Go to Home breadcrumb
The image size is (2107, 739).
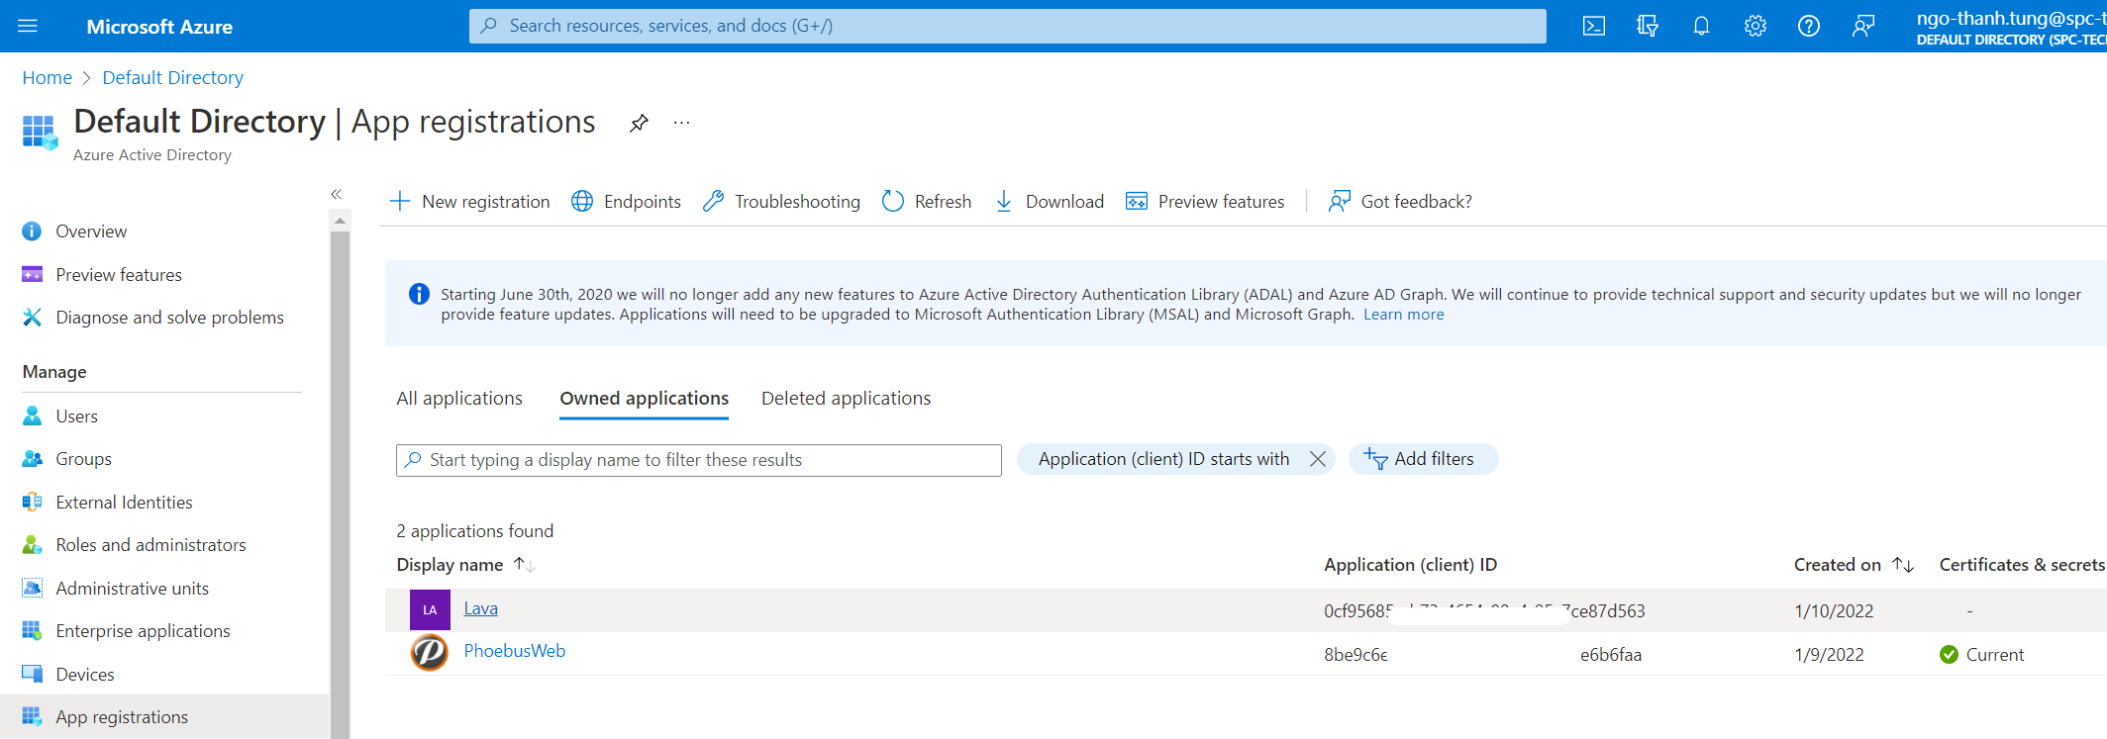click(x=48, y=77)
